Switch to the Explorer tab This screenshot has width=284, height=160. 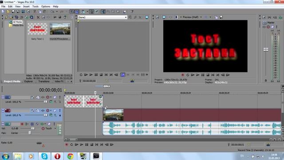coord(28,81)
